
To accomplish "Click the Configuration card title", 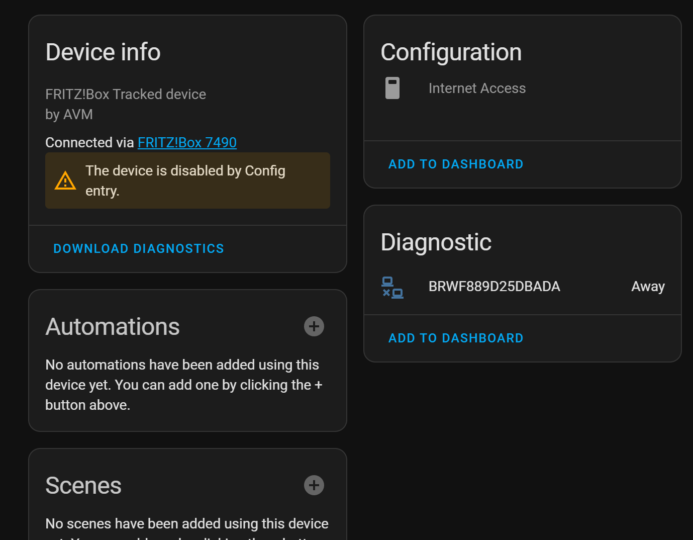I will point(451,51).
